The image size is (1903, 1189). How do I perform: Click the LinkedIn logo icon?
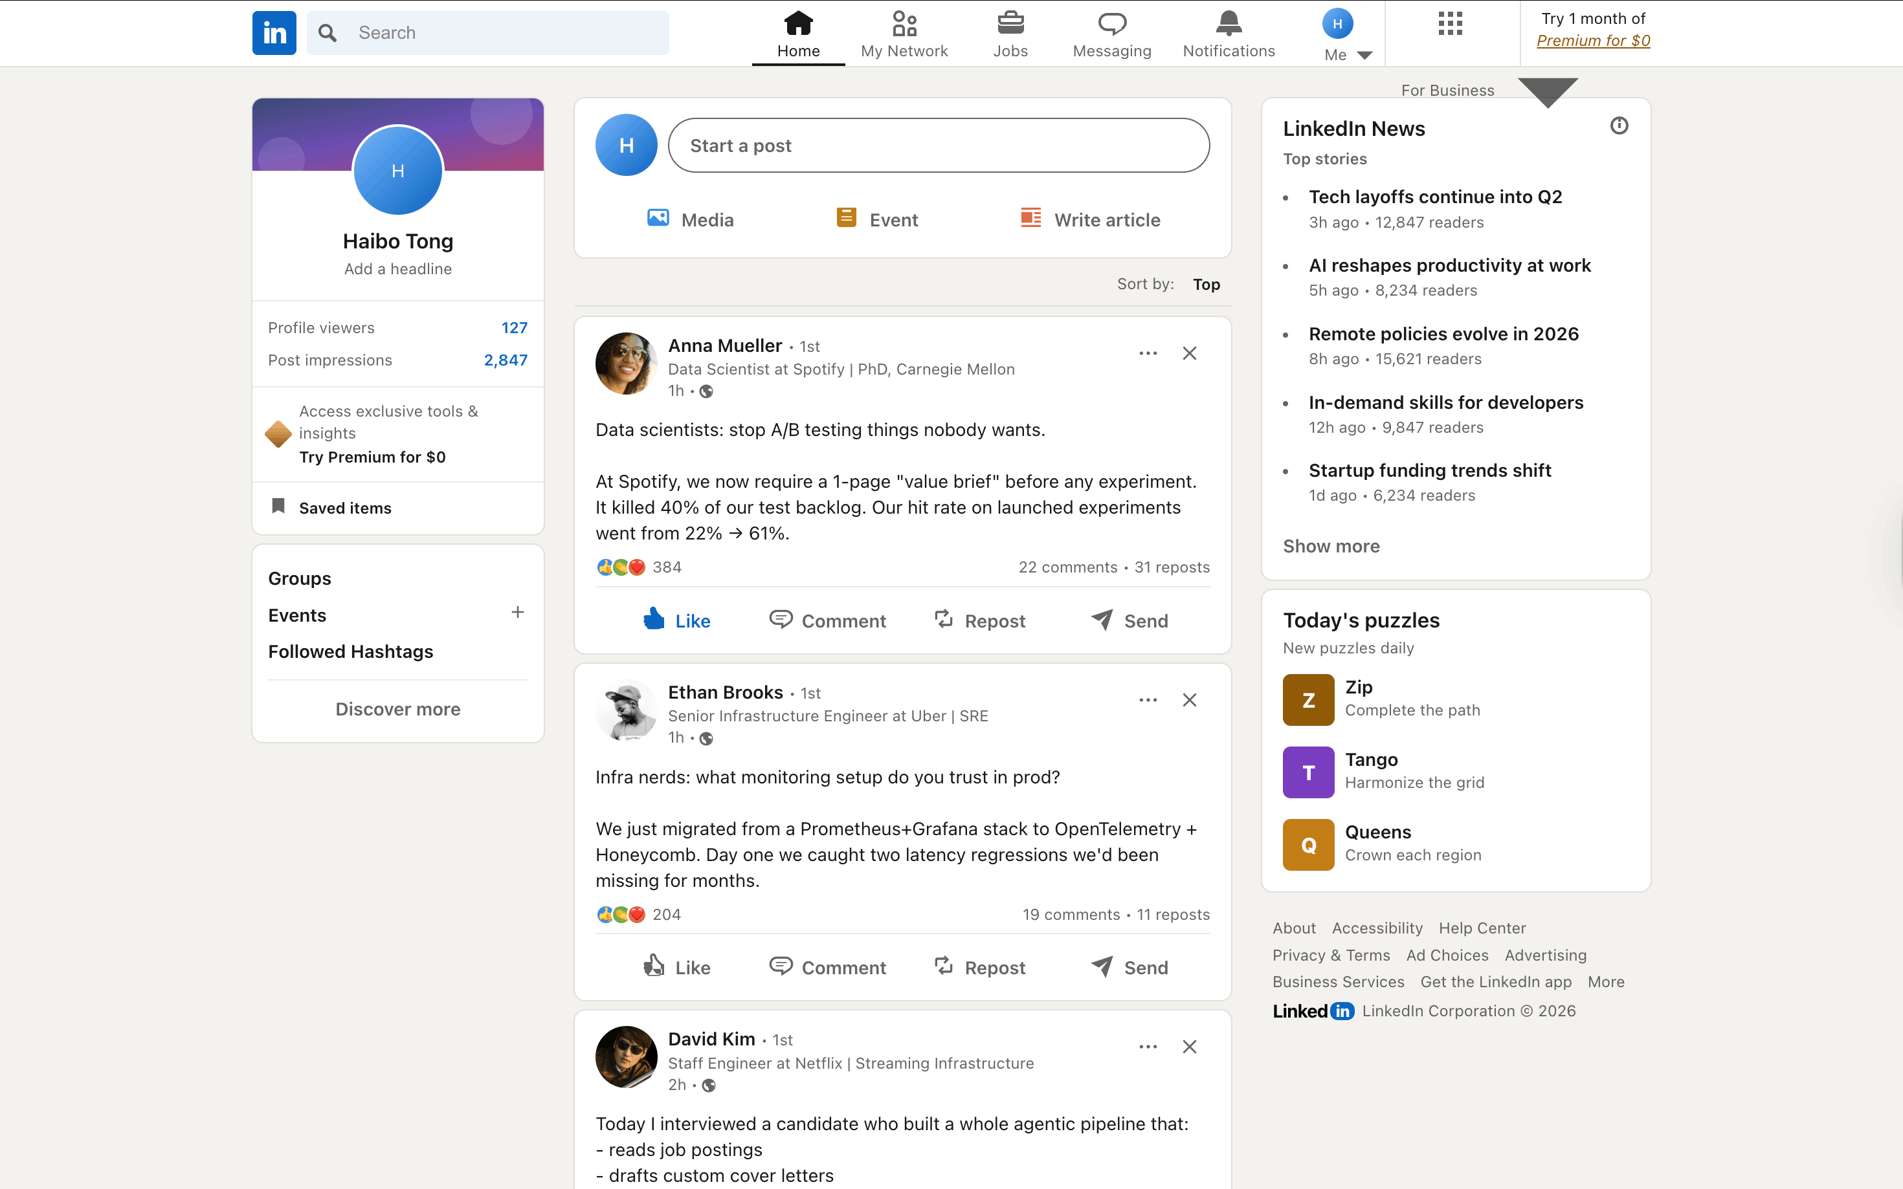click(x=274, y=33)
